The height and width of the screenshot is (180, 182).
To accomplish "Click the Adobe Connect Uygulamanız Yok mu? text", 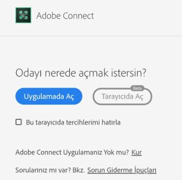I will pyautogui.click(x=72, y=153).
